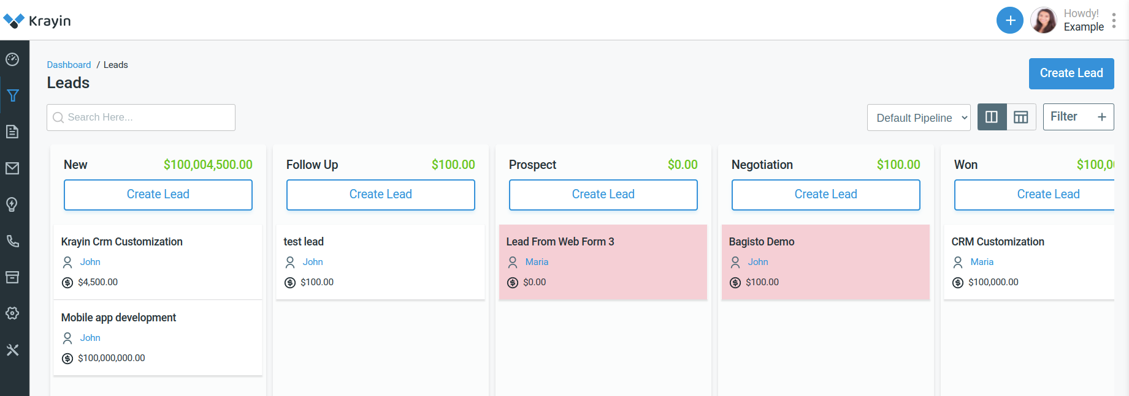Open the Contacts phone icon in sidebar

(12, 241)
